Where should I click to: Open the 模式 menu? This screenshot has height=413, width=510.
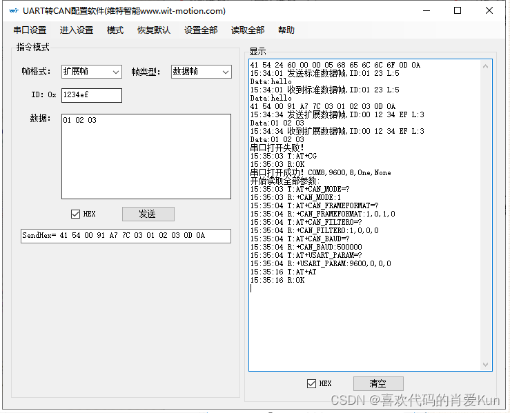pos(115,30)
